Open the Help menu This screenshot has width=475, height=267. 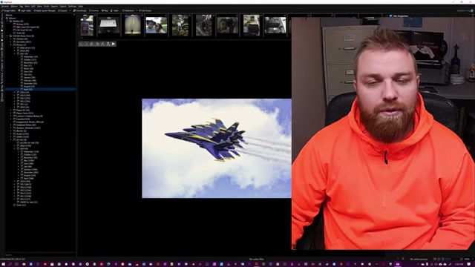(x=81, y=6)
